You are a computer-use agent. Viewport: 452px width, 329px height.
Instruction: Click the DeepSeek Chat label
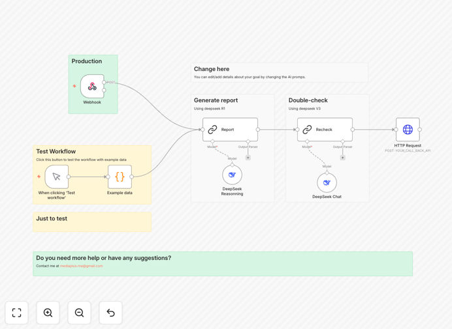(x=327, y=197)
